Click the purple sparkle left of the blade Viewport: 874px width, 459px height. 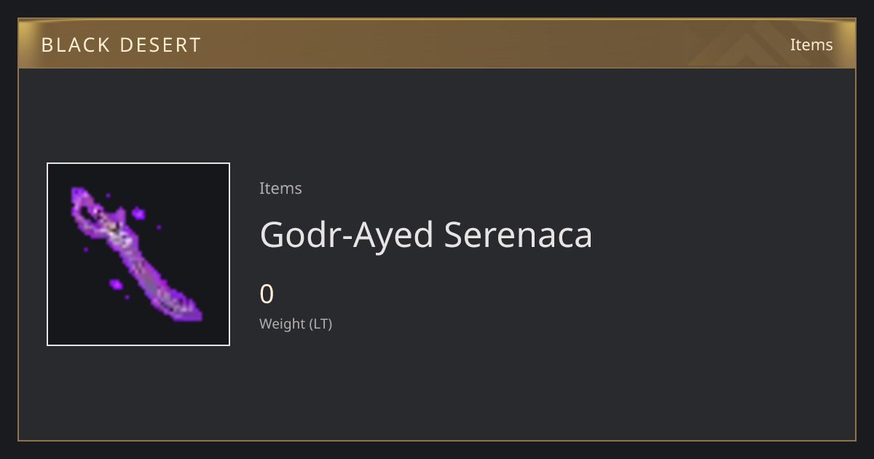tap(115, 283)
